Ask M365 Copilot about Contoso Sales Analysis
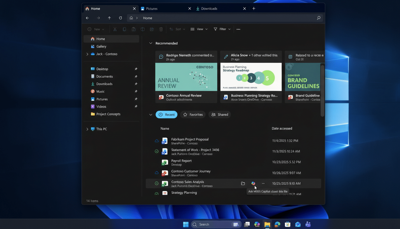The height and width of the screenshot is (229, 400). [x=253, y=183]
